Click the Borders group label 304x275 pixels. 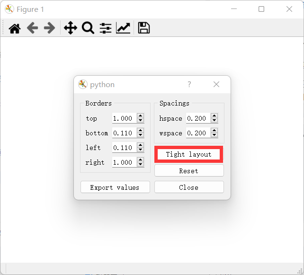click(98, 103)
